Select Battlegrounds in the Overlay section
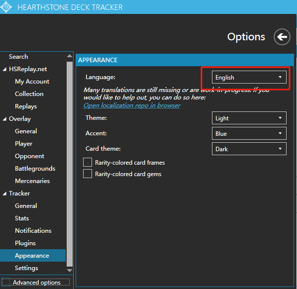Image resolution: width=297 pixels, height=289 pixels. (x=35, y=169)
